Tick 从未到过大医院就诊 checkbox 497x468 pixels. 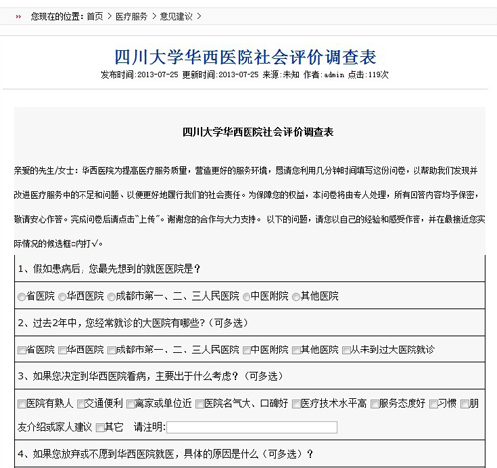click(346, 351)
